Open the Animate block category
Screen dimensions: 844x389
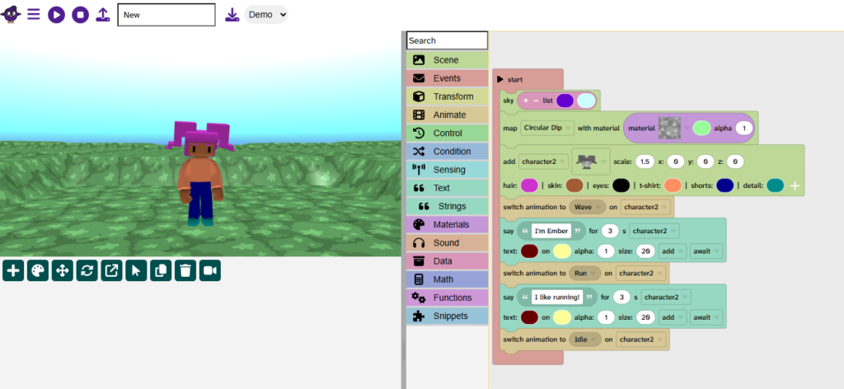pos(448,115)
